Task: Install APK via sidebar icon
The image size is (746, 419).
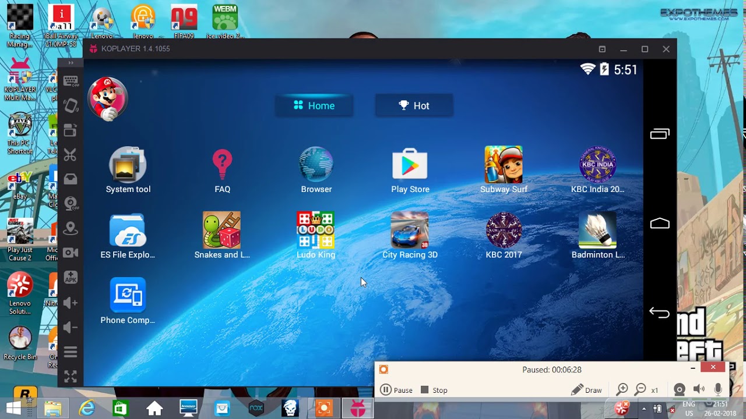Action: tap(71, 277)
